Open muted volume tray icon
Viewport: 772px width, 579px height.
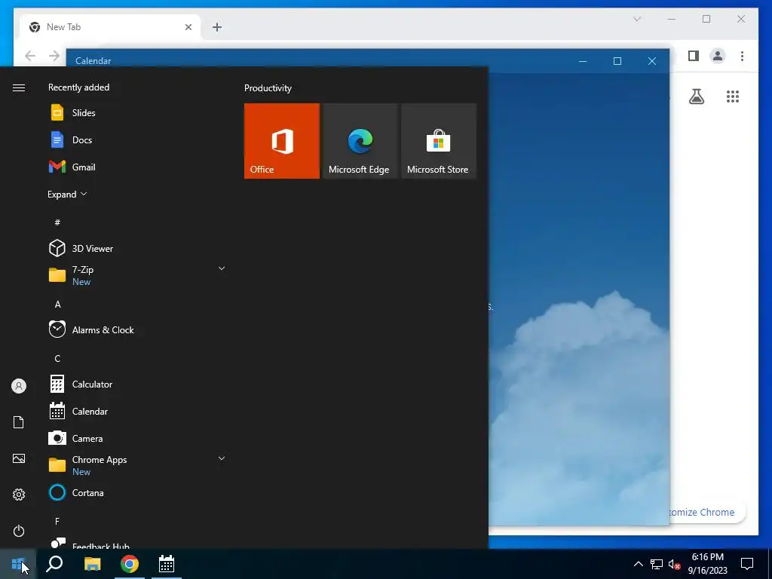pyautogui.click(x=675, y=564)
